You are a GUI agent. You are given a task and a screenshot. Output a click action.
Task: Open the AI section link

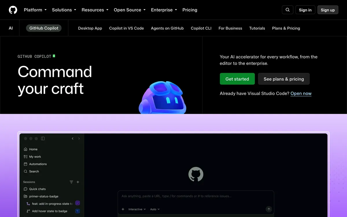[11, 28]
